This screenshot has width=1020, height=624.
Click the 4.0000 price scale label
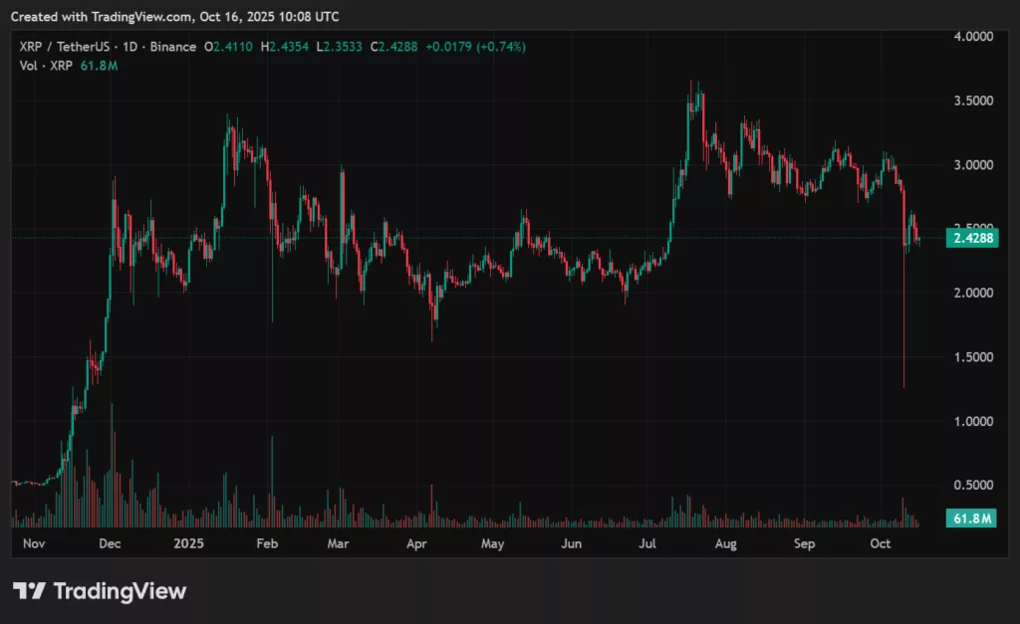pyautogui.click(x=971, y=35)
